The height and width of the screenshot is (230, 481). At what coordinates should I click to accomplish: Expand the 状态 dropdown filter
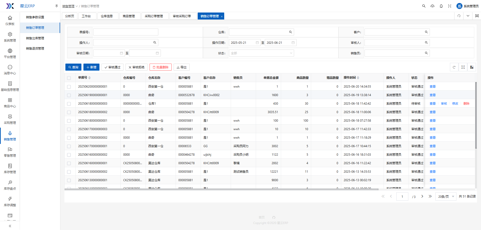point(261,53)
